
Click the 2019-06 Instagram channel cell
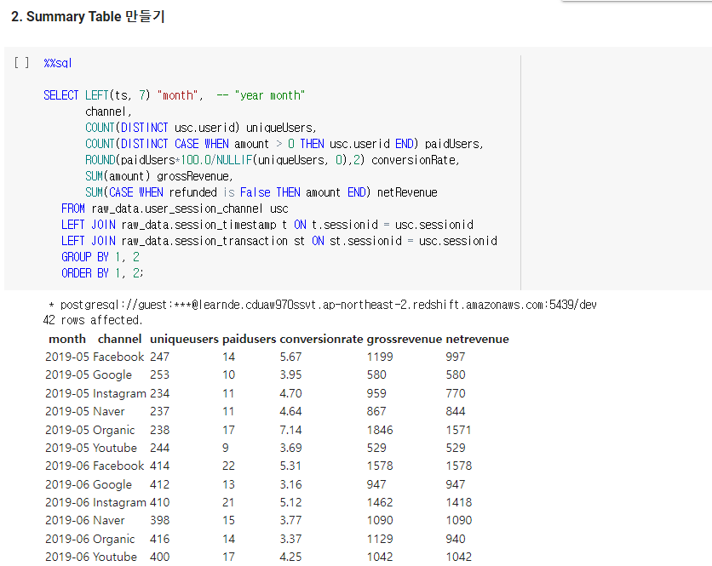tap(119, 502)
